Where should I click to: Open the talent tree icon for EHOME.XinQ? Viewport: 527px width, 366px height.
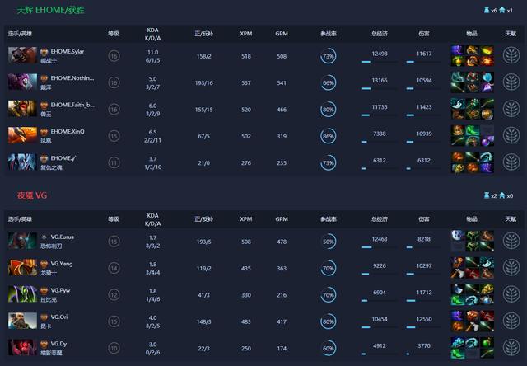(x=511, y=135)
